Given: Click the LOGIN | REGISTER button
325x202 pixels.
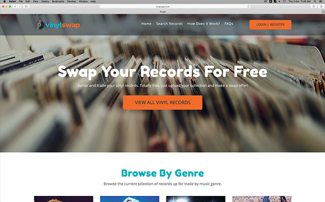Looking at the screenshot, I should (x=270, y=25).
